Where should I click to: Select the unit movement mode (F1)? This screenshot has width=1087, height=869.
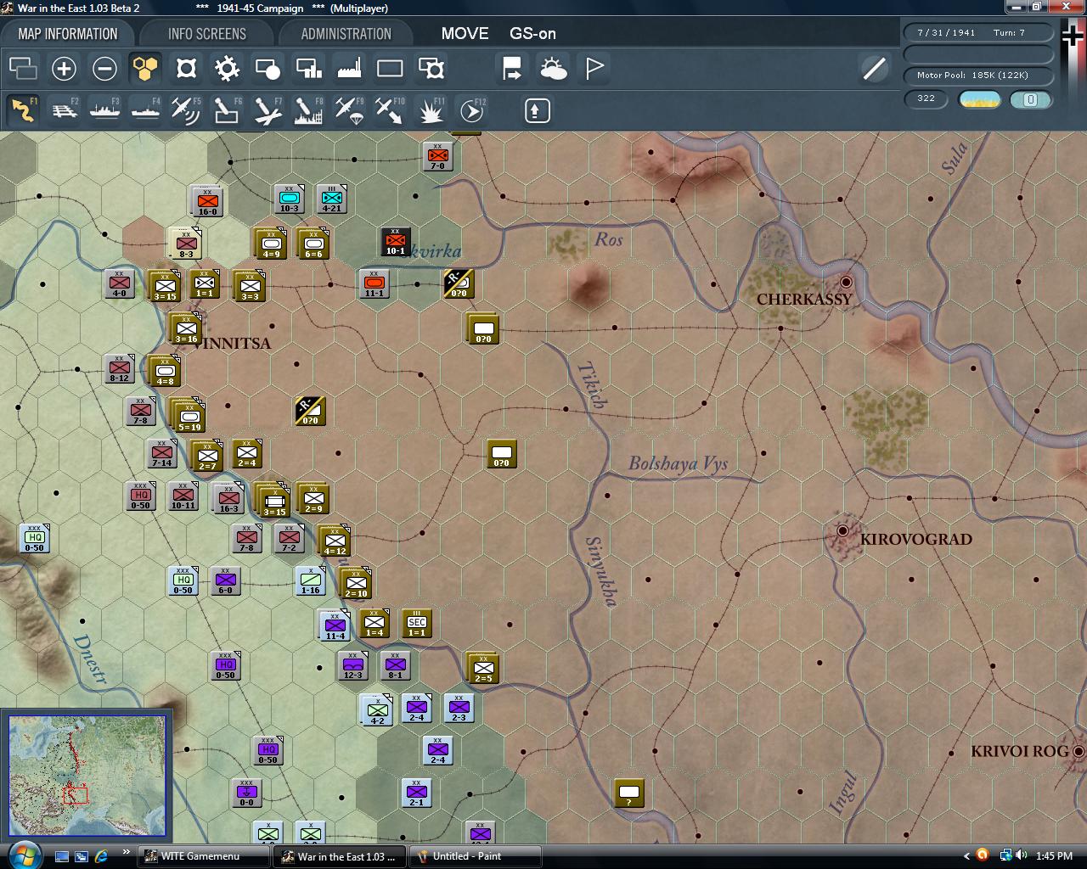point(23,110)
